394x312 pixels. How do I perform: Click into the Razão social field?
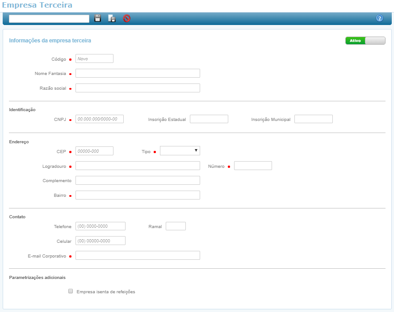tap(138, 88)
